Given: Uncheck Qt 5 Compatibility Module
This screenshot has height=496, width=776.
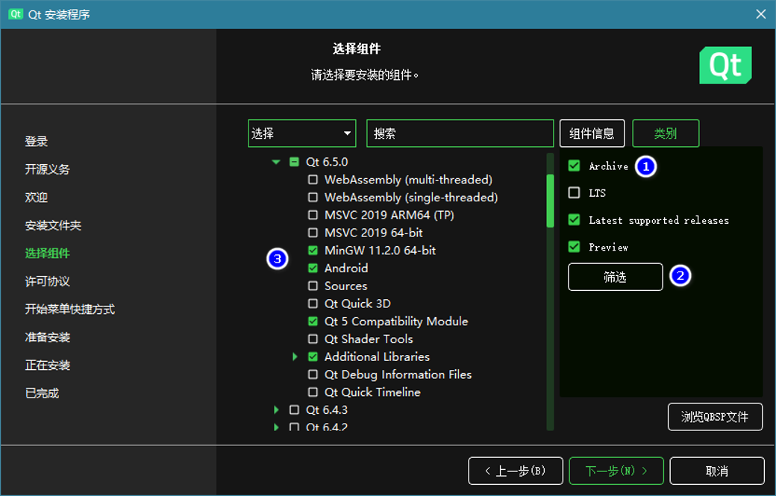Looking at the screenshot, I should point(313,321).
